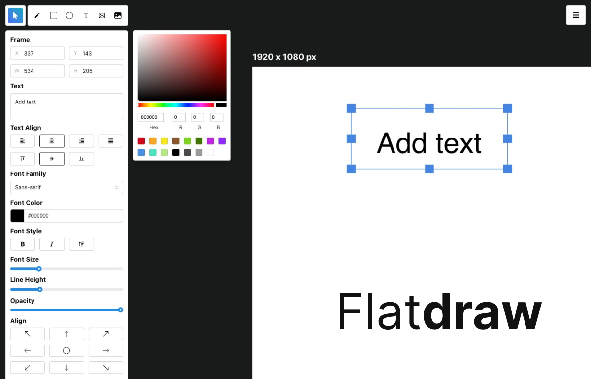Open the Font Family dropdown
This screenshot has height=379, width=591.
coord(66,187)
